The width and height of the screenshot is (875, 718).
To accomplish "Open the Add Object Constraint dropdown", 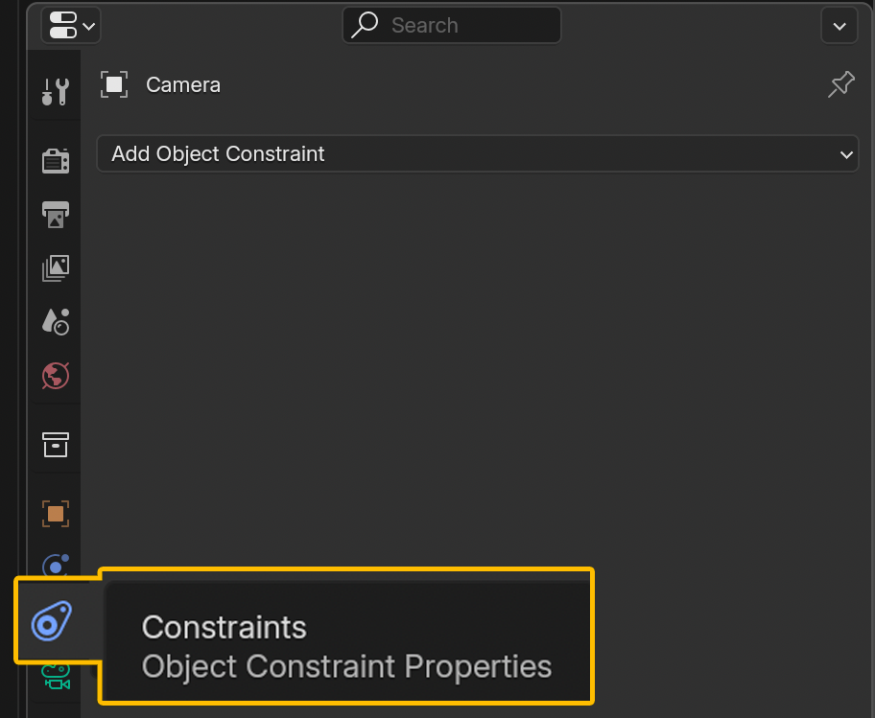I will (x=477, y=154).
